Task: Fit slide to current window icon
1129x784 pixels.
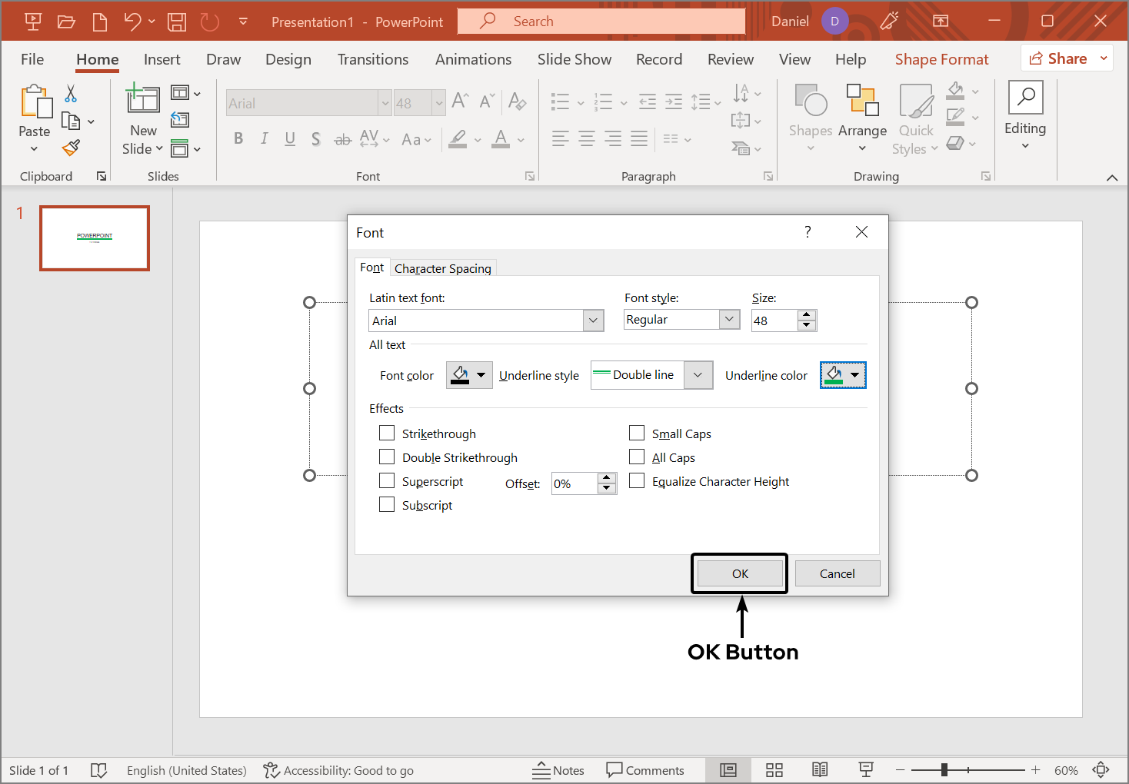Action: 1101,770
